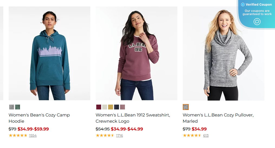Image resolution: width=275 pixels, height=148 pixels.
Task: Select the marled gray swatch for Cozy Pullover
Action: (x=186, y=107)
